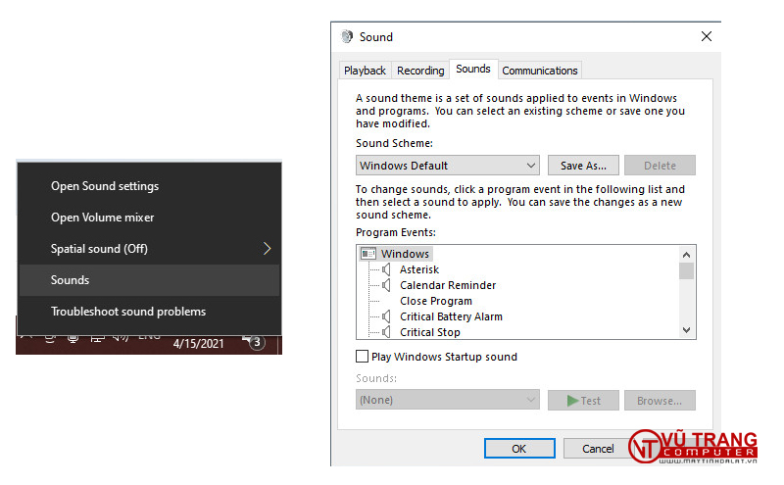Select Spatial sound (Off) menu entry

coord(149,249)
